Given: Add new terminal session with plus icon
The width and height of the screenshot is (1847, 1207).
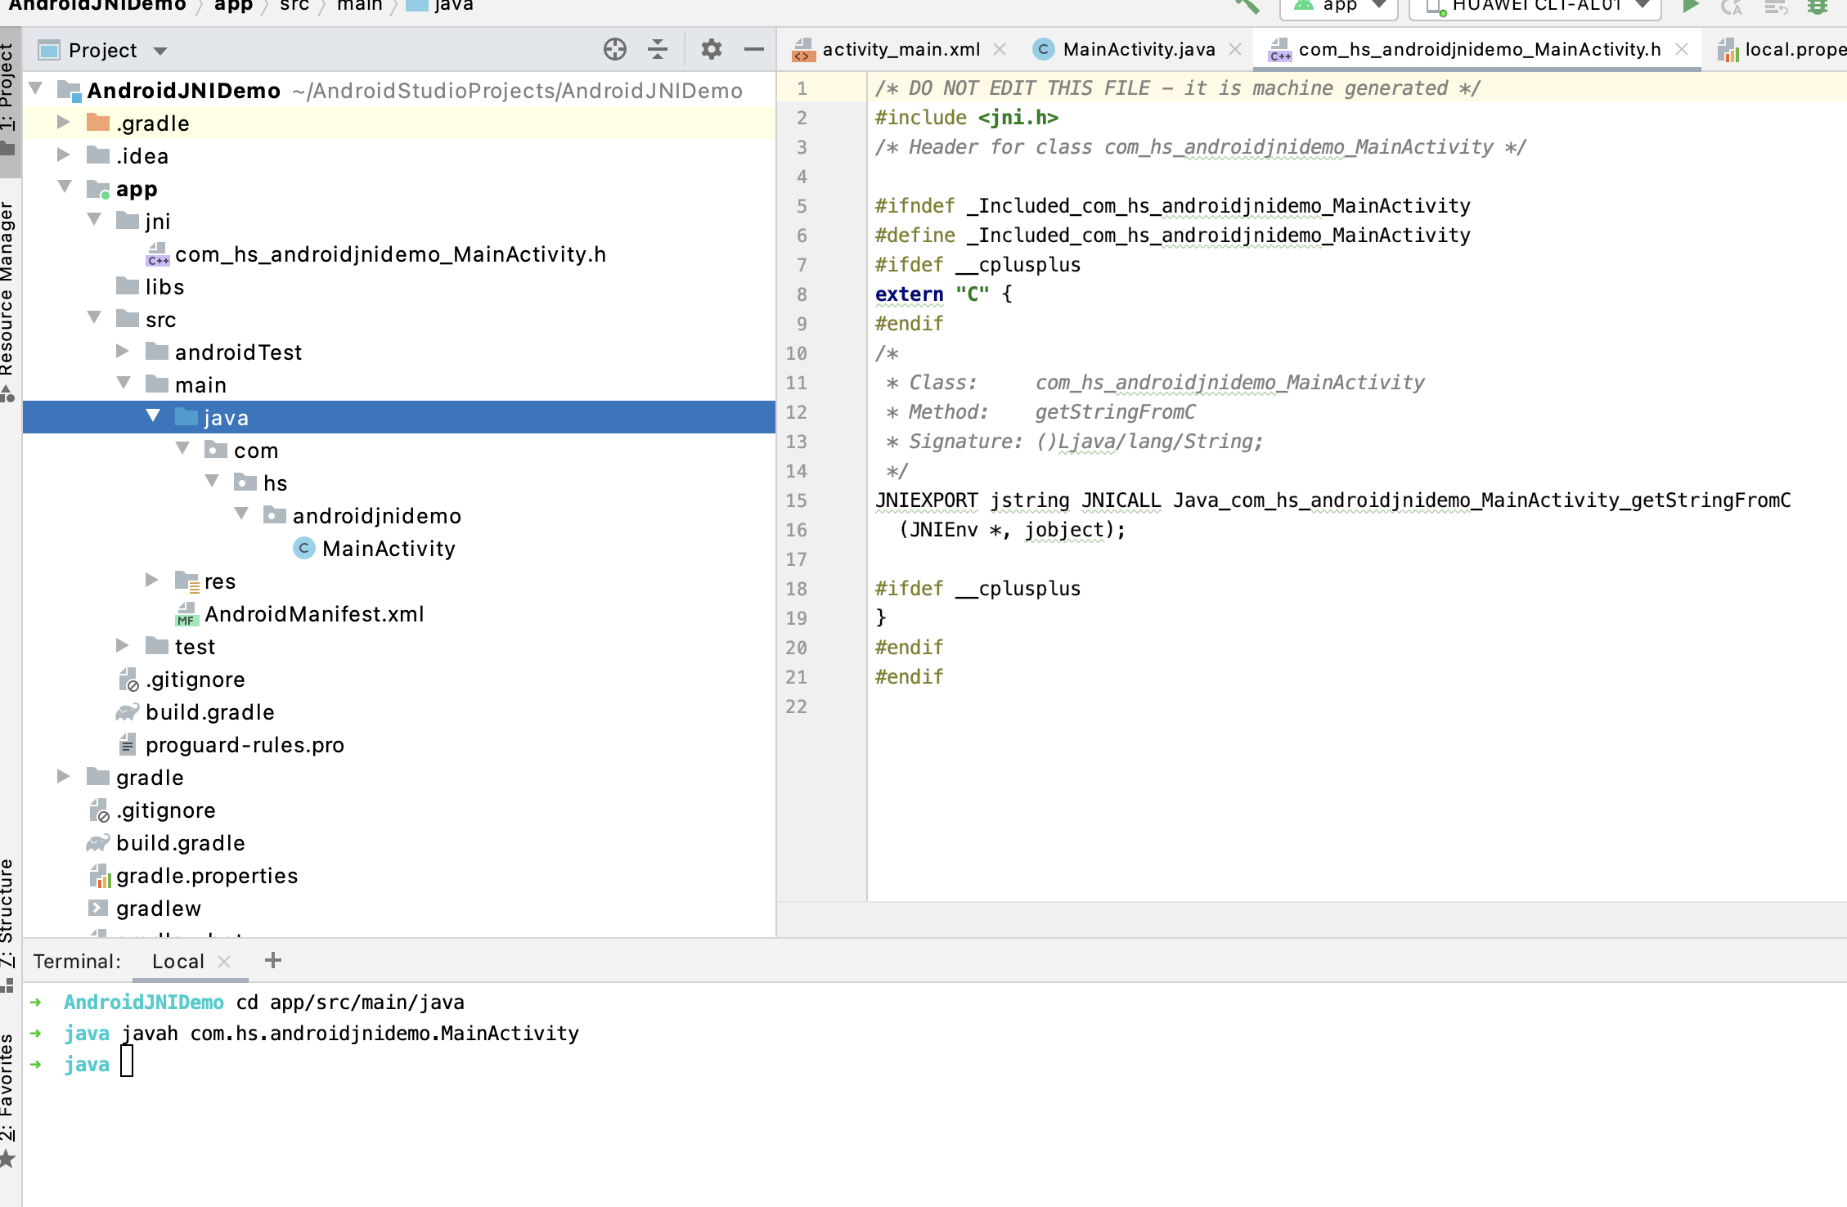Looking at the screenshot, I should 273,961.
